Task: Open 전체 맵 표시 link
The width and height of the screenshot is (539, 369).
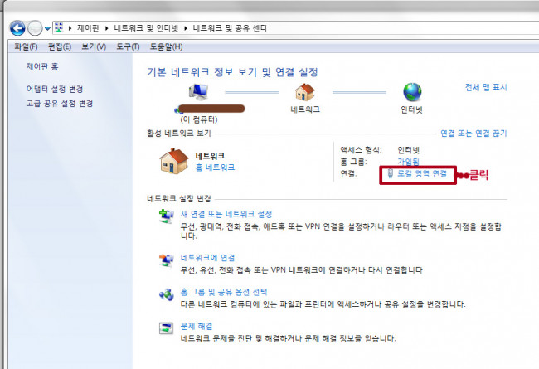Action: point(486,87)
